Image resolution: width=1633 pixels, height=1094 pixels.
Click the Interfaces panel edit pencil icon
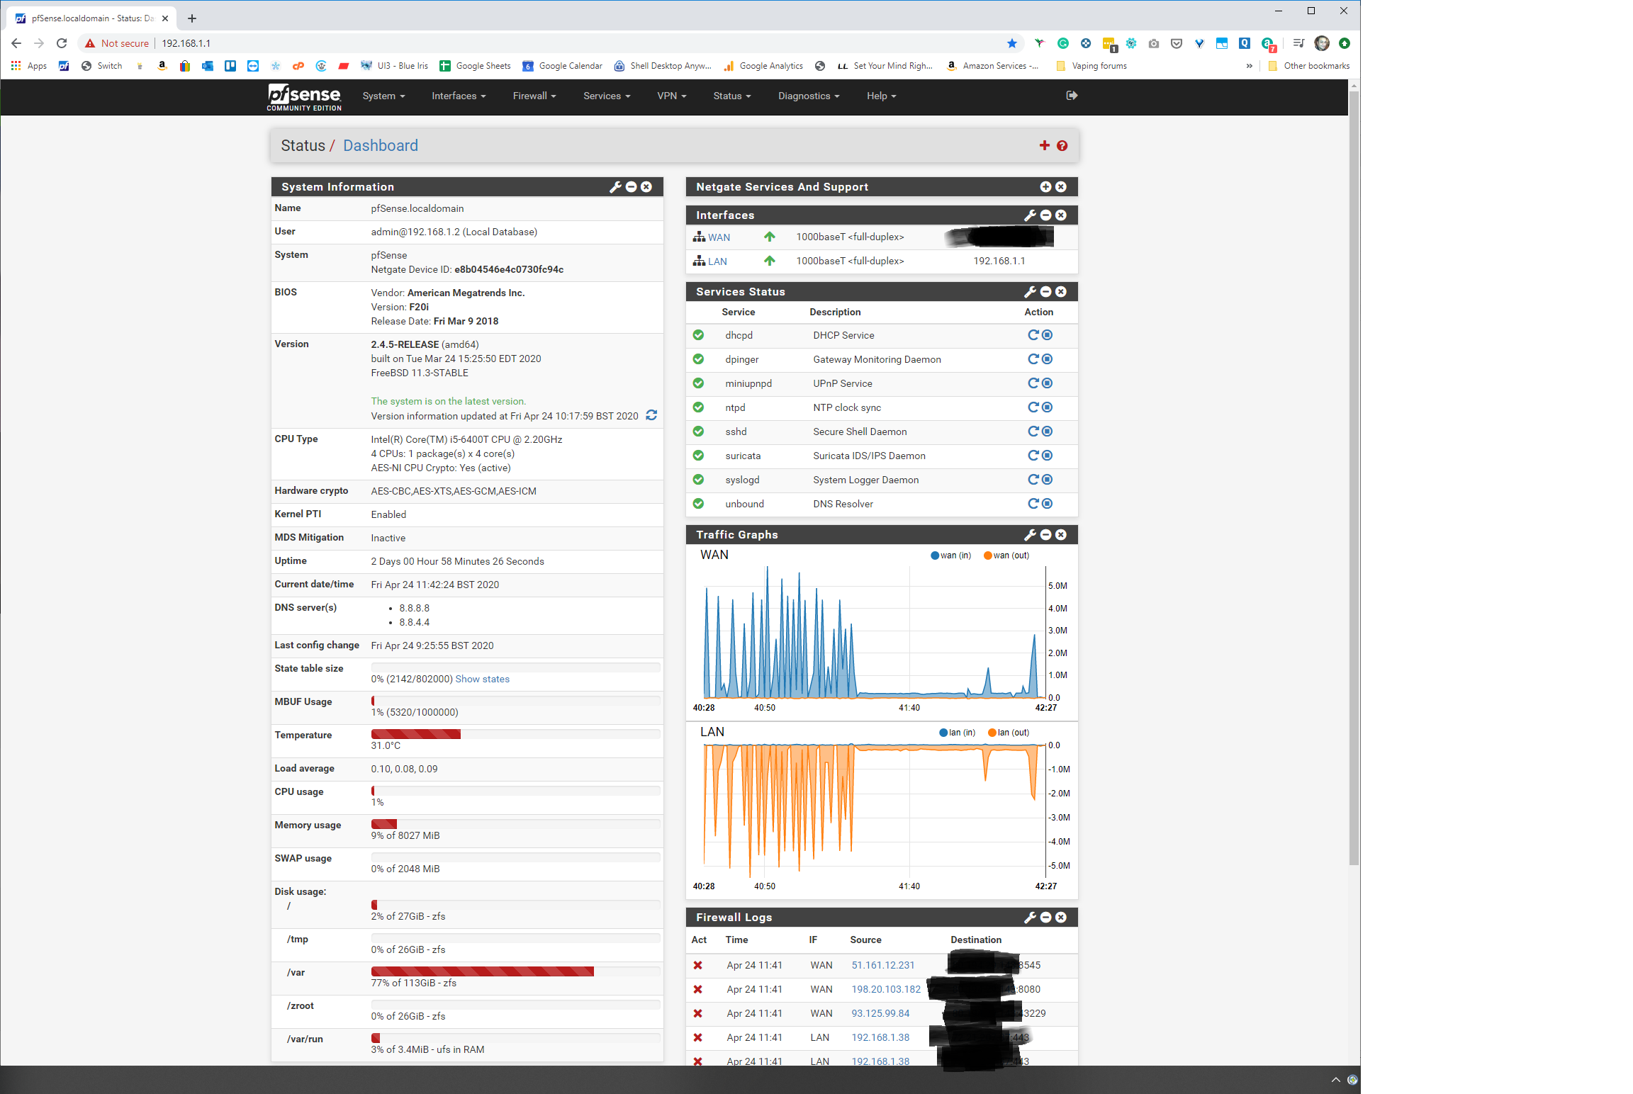point(1030,215)
